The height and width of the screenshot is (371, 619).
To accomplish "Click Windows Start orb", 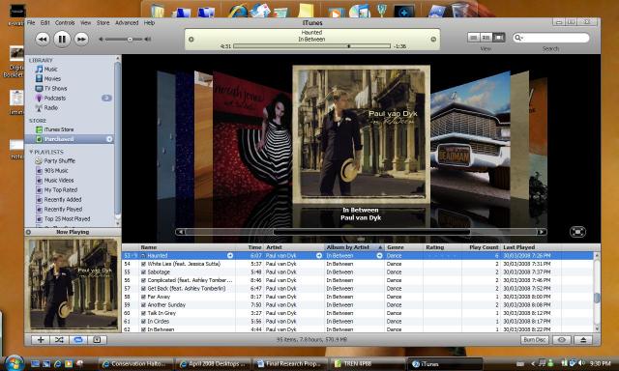I will [x=15, y=362].
